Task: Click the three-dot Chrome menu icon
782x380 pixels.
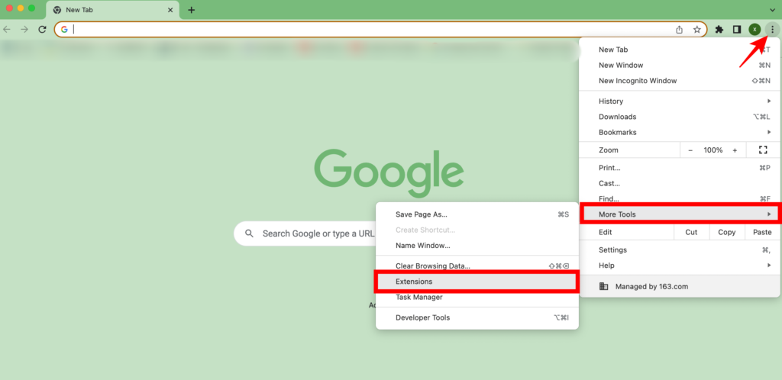Action: 772,29
